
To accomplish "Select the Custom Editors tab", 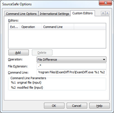I will pyautogui.click(x=83, y=13).
